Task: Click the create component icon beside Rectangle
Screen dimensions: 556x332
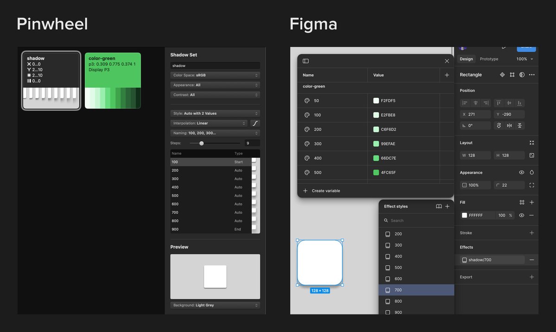Action: pyautogui.click(x=502, y=75)
